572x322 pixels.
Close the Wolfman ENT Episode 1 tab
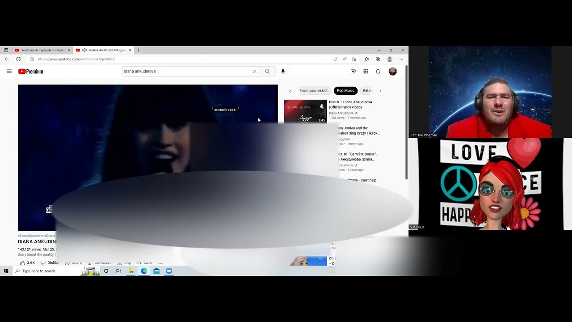69,50
